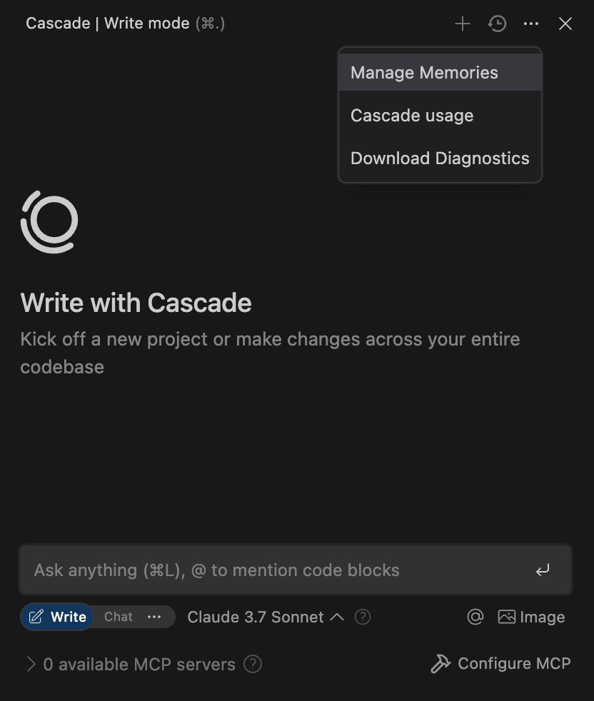Viewport: 594px width, 701px height.
Task: Click the top-right three-dot more options icon
Action: click(531, 24)
